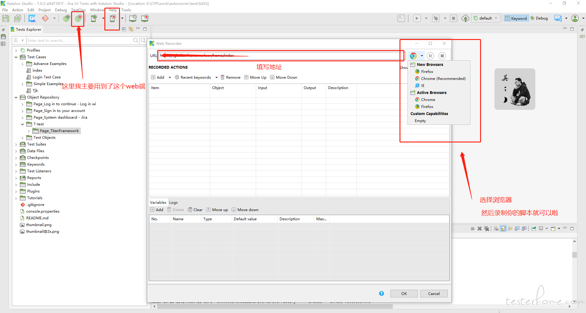The width and height of the screenshot is (586, 313).
Task: Open the Spy Web globe icon
Action: [x=66, y=18]
